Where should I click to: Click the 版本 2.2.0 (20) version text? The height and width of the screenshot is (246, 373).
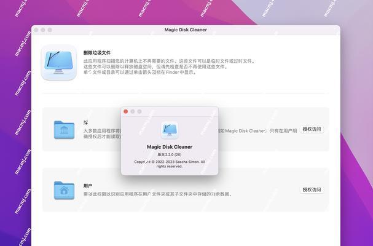click(x=170, y=154)
